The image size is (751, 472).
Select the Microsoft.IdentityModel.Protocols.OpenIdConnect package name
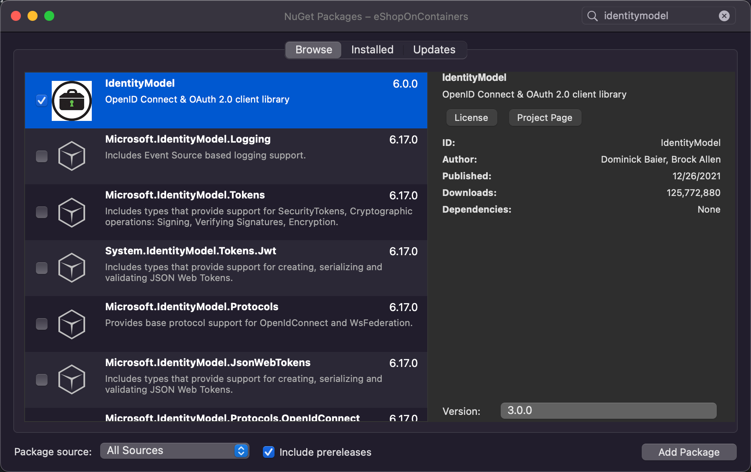(232, 417)
